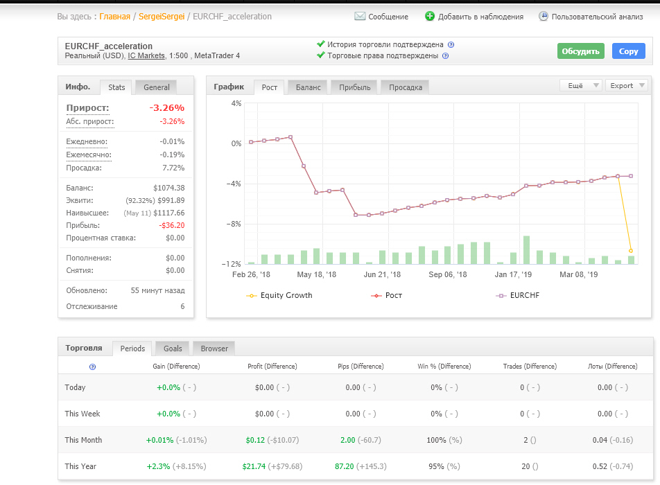Click the envelope message icon
This screenshot has width=660, height=485.
point(360,17)
